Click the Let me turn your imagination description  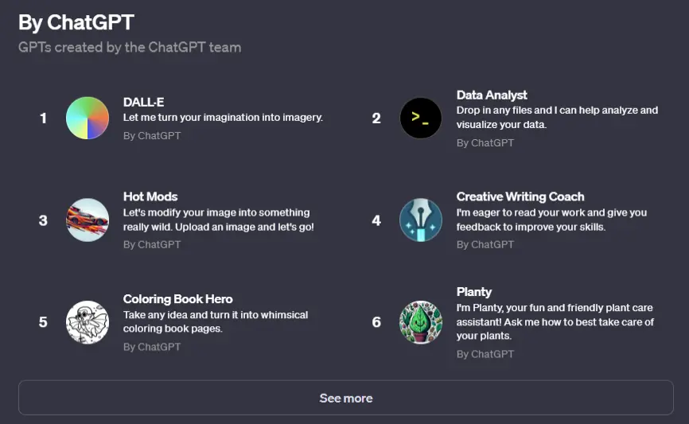[223, 117]
